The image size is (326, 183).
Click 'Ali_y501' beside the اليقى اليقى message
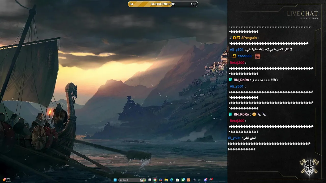[x=234, y=138]
